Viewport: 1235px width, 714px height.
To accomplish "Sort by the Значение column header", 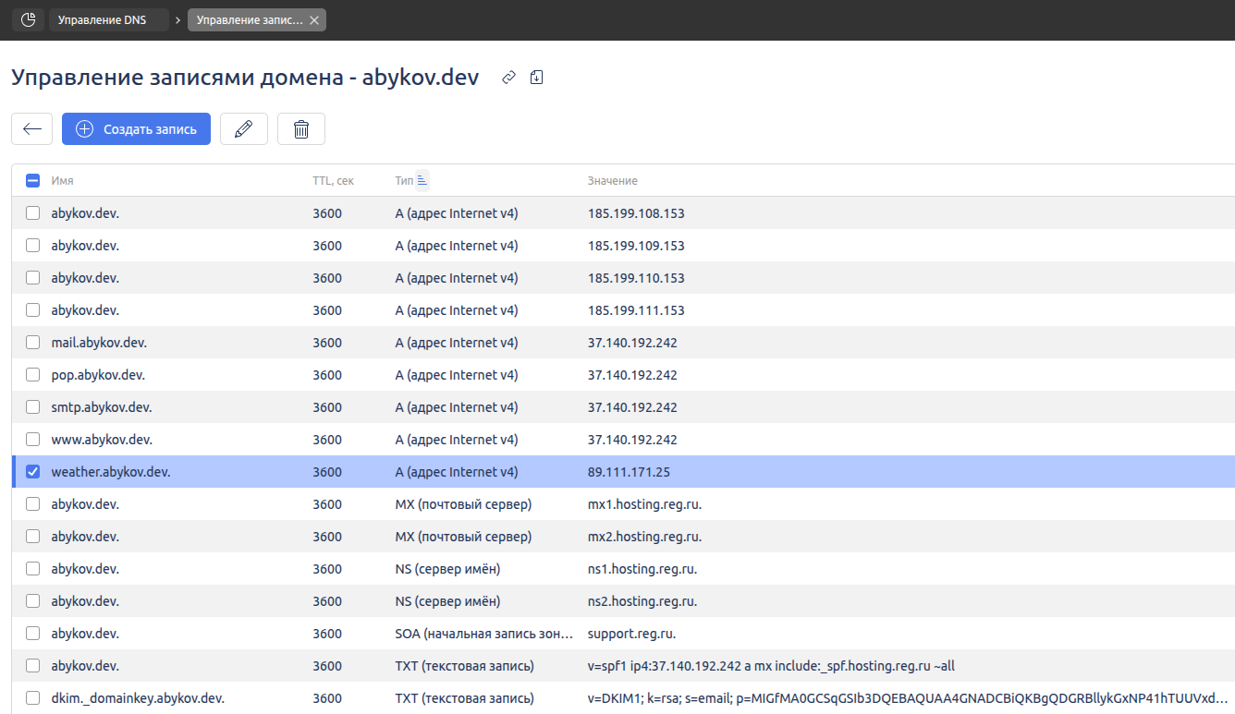I will coord(612,181).
